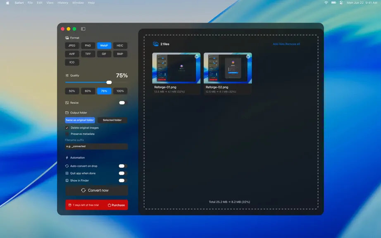Uncheck Delete original images checkbox
Image resolution: width=381 pixels, height=238 pixels.
click(67, 128)
